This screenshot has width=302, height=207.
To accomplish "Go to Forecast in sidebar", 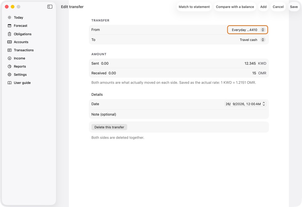I will pyautogui.click(x=20, y=26).
